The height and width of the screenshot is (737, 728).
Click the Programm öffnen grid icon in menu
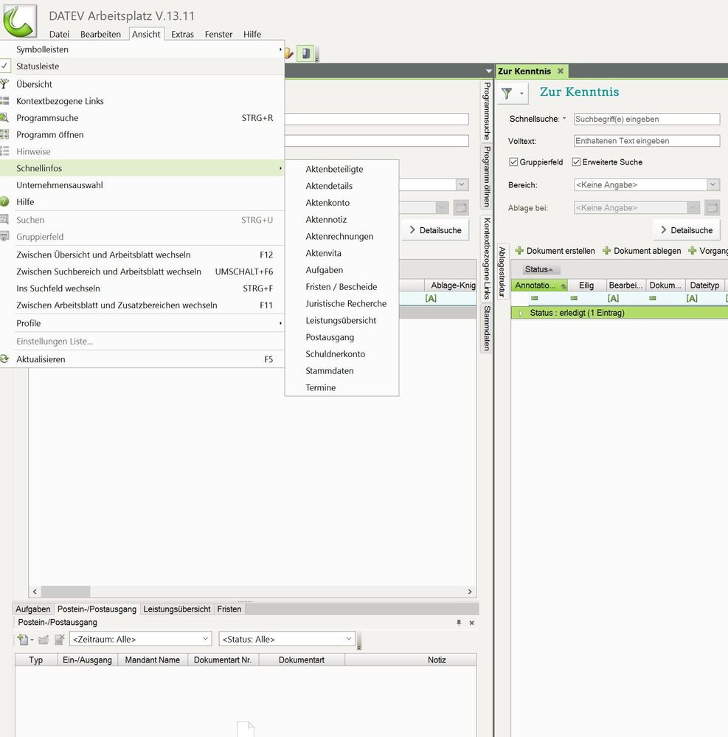point(4,134)
